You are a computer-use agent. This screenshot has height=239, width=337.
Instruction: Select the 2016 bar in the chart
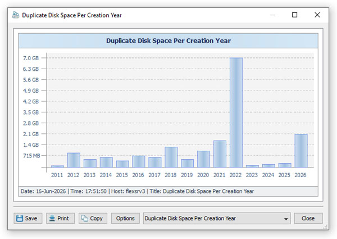click(x=139, y=161)
